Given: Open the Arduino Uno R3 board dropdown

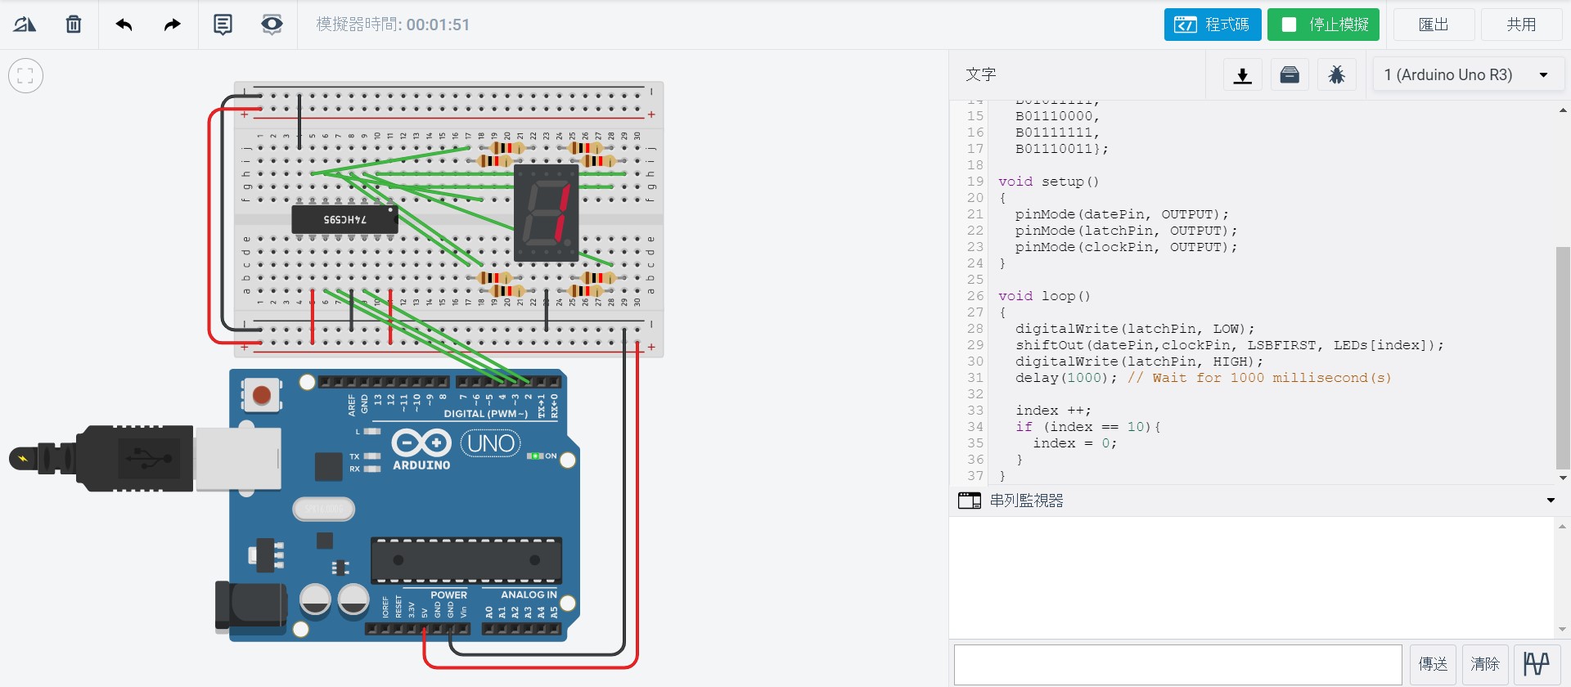Looking at the screenshot, I should pyautogui.click(x=1468, y=75).
